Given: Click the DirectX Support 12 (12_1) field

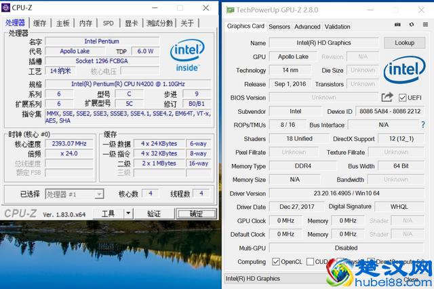Looking at the screenshot, I should (401, 138).
